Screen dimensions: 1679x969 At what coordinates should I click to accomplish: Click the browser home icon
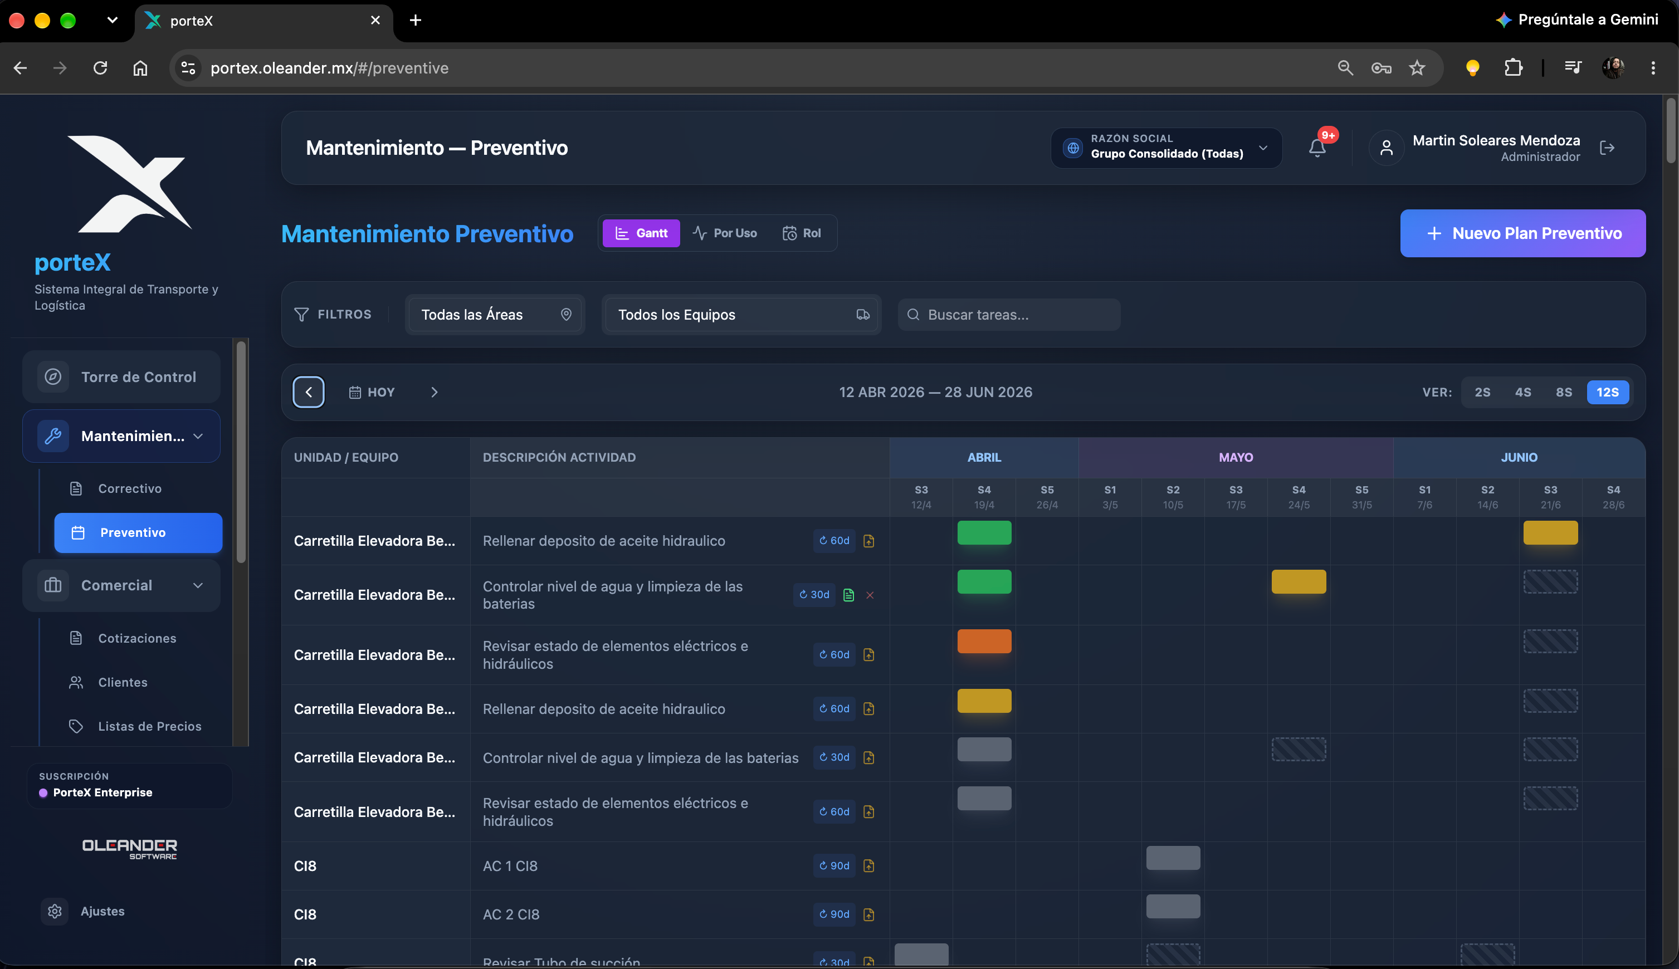tap(140, 68)
